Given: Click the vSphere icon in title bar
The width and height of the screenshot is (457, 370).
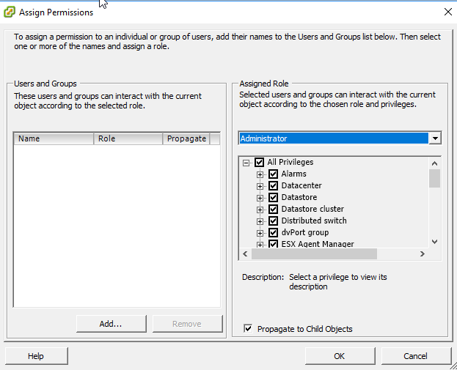Looking at the screenshot, I should click(x=9, y=12).
